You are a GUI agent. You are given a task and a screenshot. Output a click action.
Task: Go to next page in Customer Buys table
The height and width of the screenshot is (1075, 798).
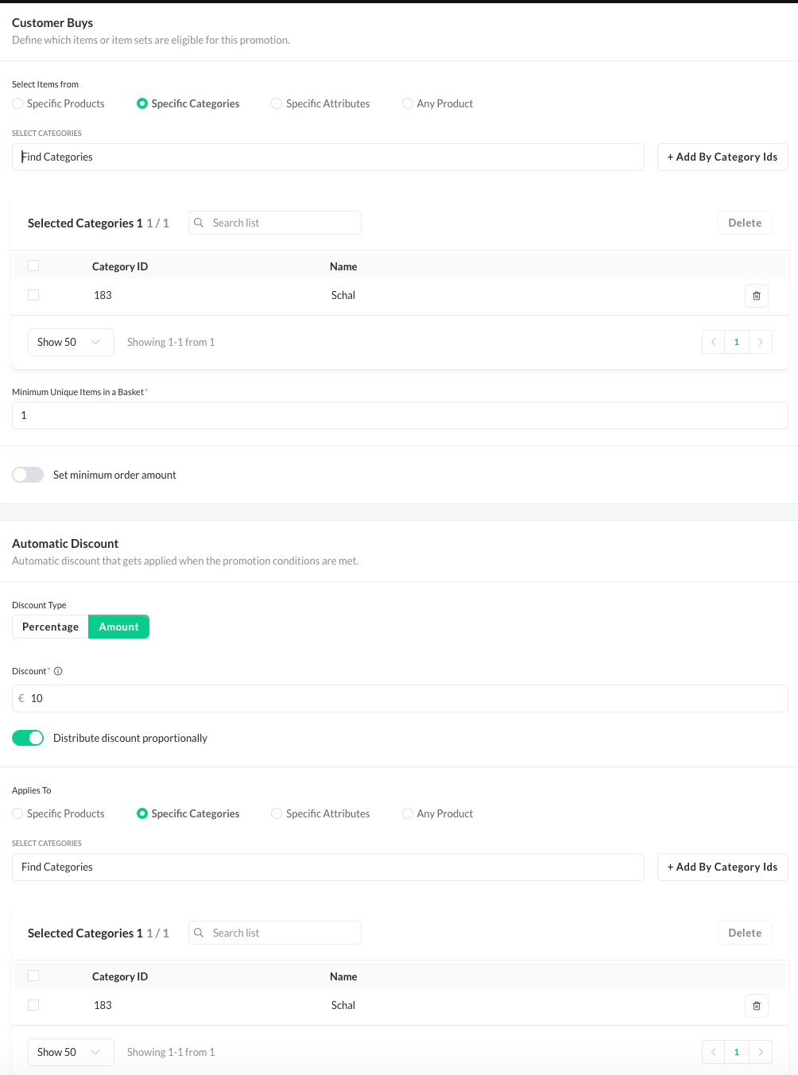pos(761,342)
